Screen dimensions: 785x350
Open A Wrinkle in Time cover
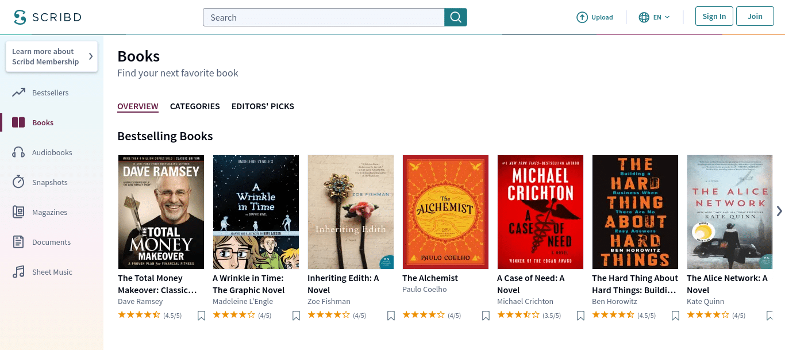pyautogui.click(x=256, y=212)
